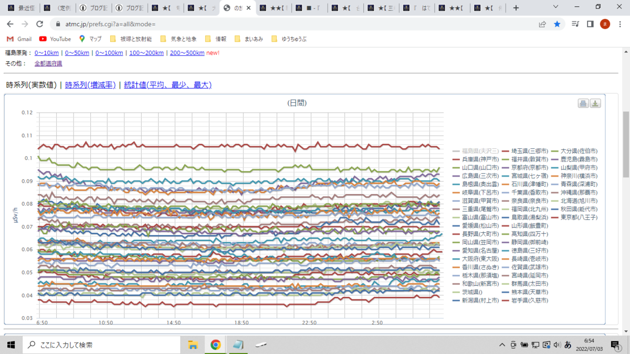The height and width of the screenshot is (354, 630).
Task: Switch to the (定例 browser tab
Action: click(x=58, y=8)
